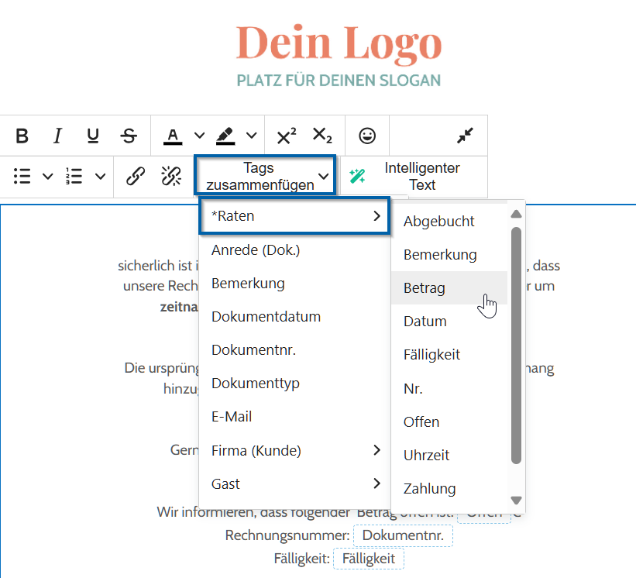Click the subscript icon

[x=322, y=136]
